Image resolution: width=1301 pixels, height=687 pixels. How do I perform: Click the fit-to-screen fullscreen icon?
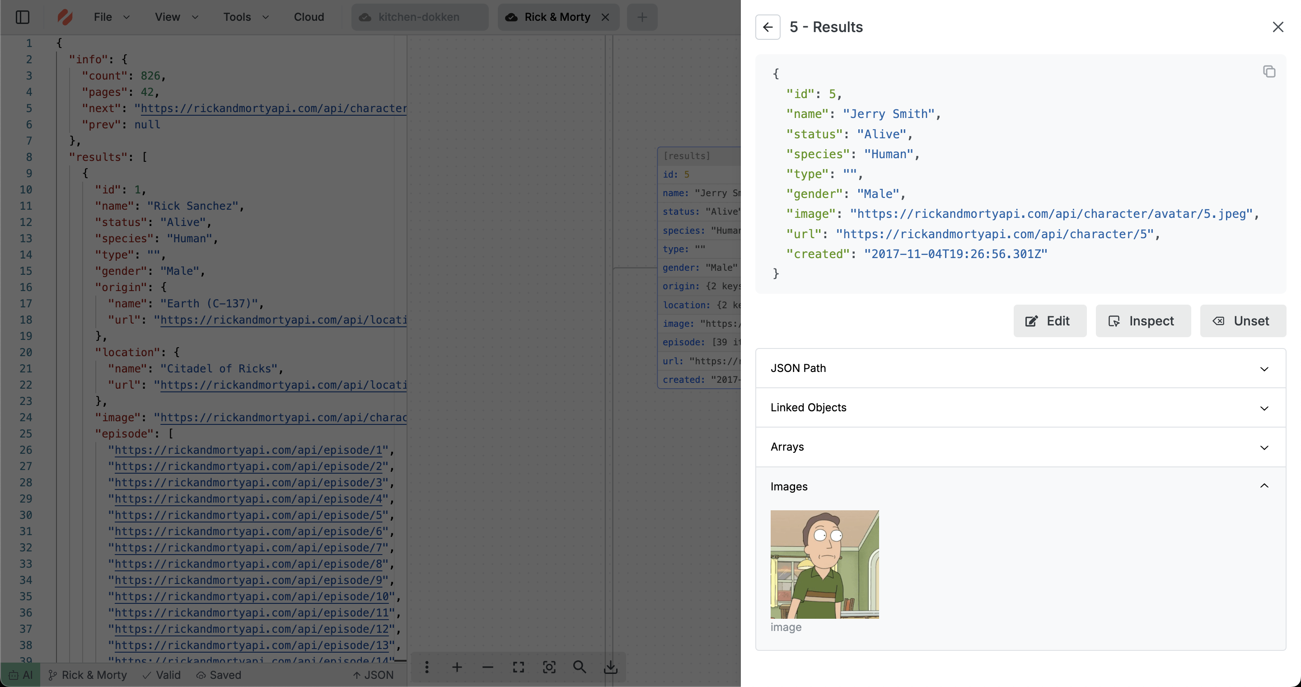click(x=519, y=667)
